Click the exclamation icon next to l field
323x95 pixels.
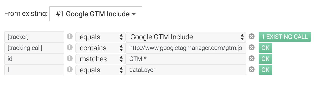coord(70,70)
